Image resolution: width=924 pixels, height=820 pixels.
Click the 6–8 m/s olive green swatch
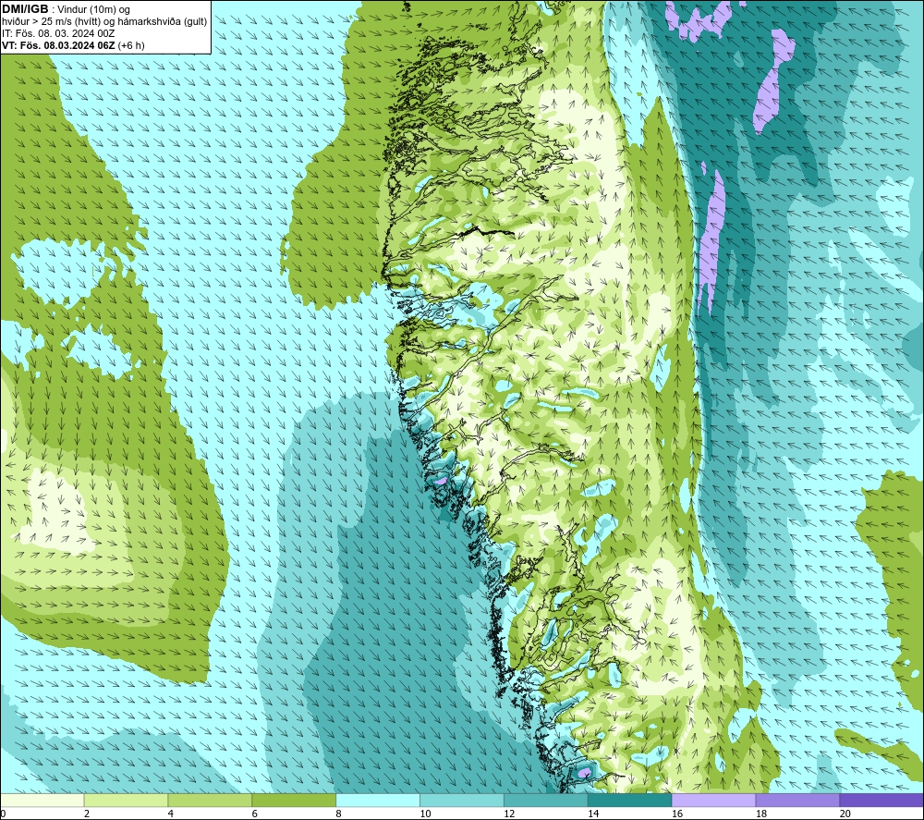click(x=294, y=800)
